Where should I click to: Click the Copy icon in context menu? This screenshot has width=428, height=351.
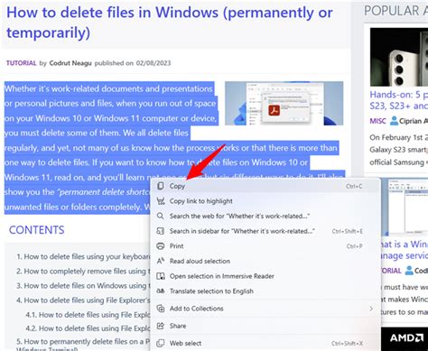(x=161, y=186)
